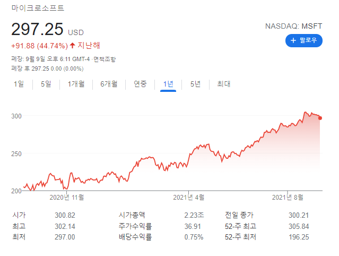Click the 2020년 11월 axis label
The height and width of the screenshot is (256, 339).
click(67, 198)
